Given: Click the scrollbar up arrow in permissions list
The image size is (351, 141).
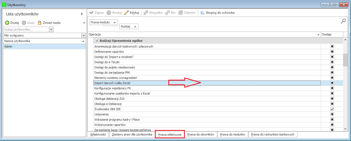Looking at the screenshot, I should coord(345,40).
